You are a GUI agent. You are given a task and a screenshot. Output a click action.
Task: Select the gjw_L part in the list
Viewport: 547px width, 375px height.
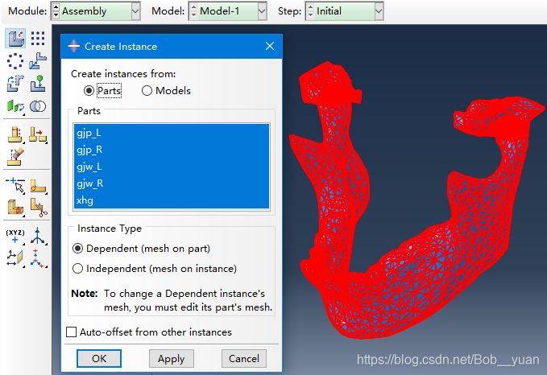tap(89, 166)
